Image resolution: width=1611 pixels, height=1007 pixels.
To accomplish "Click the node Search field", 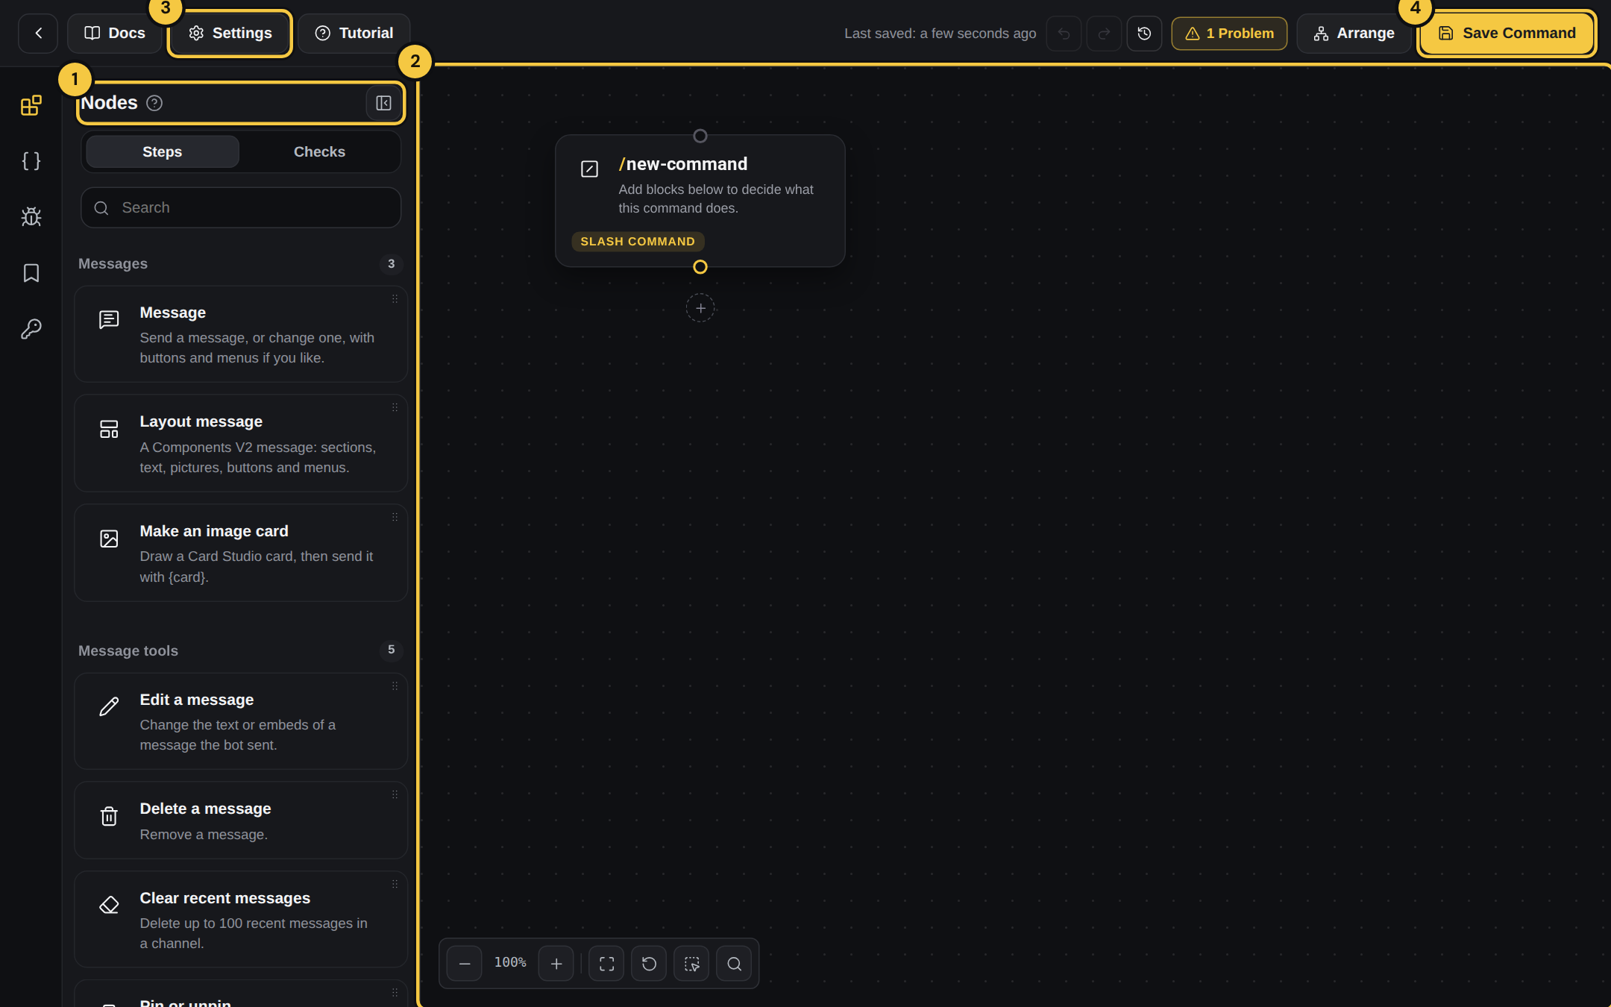I will pyautogui.click(x=241, y=207).
